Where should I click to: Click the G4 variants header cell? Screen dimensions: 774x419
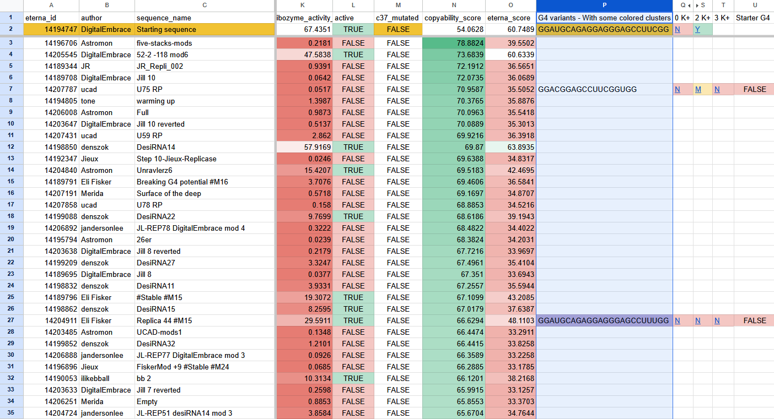pyautogui.click(x=604, y=18)
